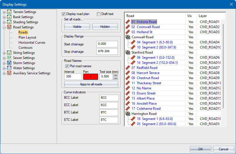
Task: Click the Water Settings tree icon
Action: (9, 68)
